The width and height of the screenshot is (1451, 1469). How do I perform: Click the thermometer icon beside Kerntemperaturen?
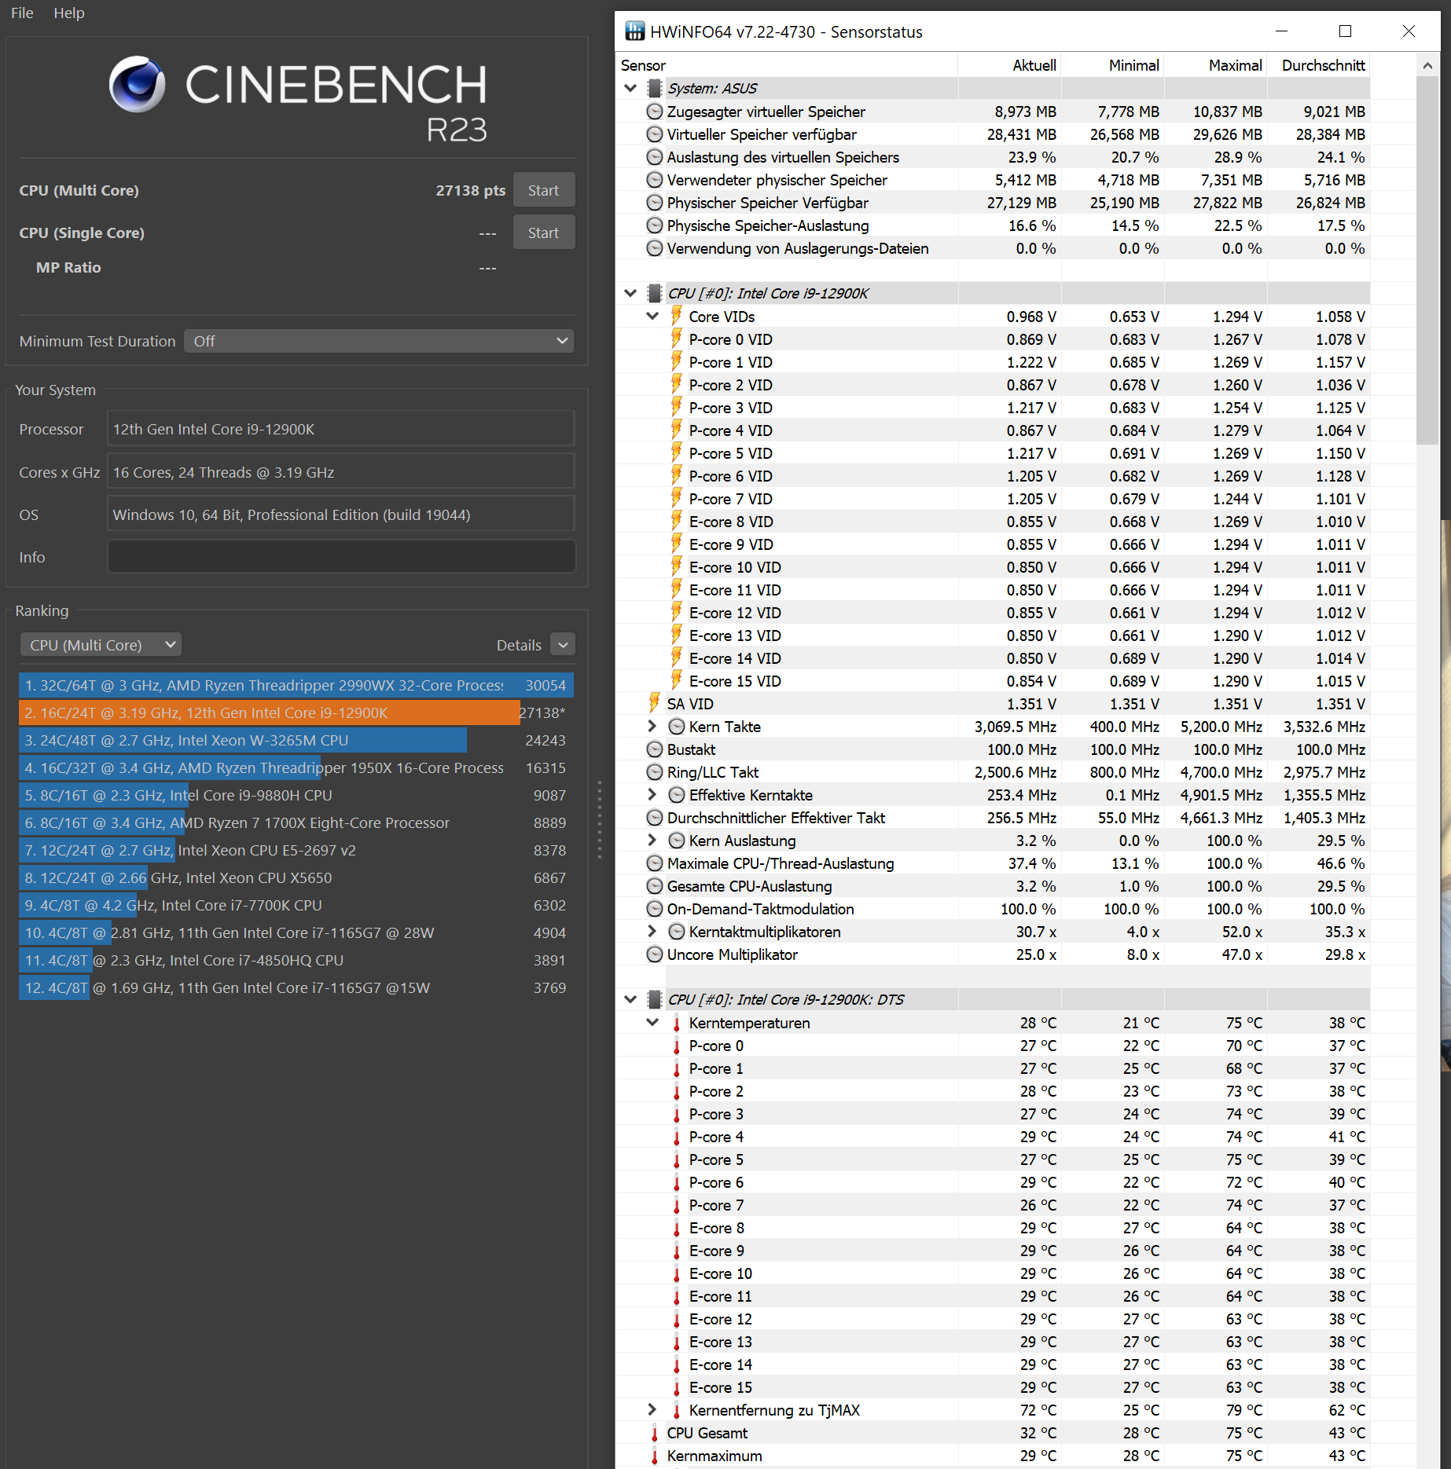(x=676, y=1023)
